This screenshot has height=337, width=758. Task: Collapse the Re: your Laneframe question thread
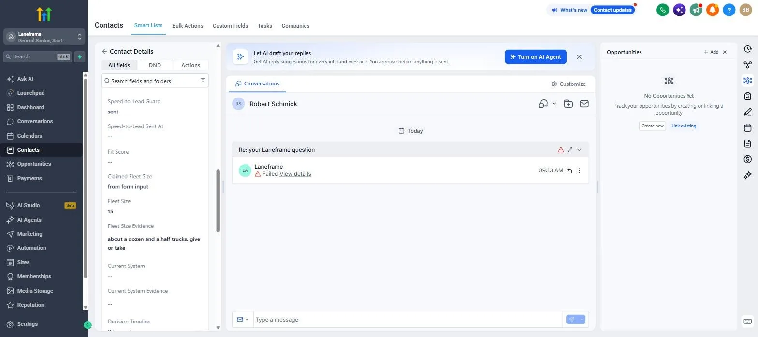579,150
